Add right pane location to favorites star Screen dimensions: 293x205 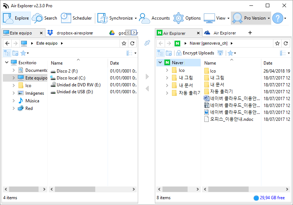pyautogui.click(x=277, y=44)
